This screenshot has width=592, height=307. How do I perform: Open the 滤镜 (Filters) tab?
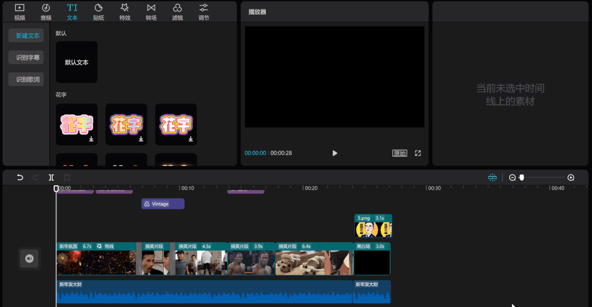pos(177,12)
